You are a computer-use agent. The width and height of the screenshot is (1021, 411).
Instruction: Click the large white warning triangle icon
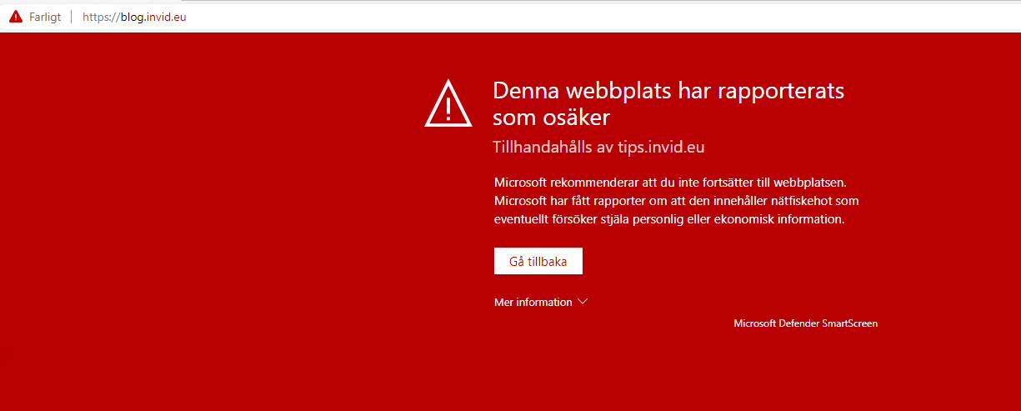(448, 104)
